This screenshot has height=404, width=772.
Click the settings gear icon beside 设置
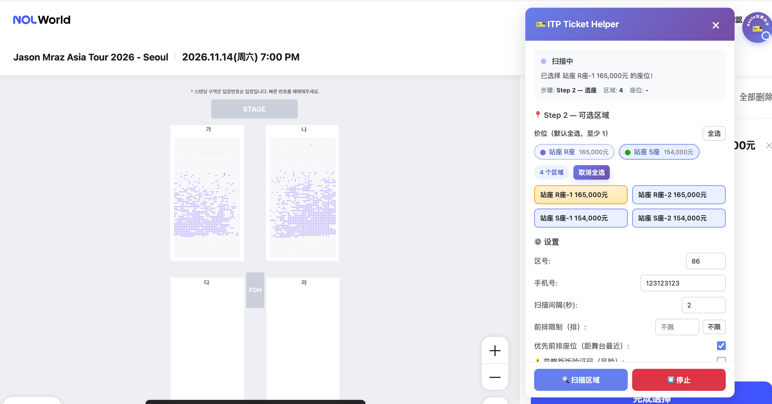click(538, 242)
